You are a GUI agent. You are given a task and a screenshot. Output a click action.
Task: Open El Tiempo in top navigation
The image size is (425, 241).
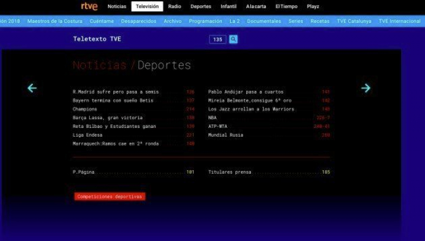click(x=286, y=6)
